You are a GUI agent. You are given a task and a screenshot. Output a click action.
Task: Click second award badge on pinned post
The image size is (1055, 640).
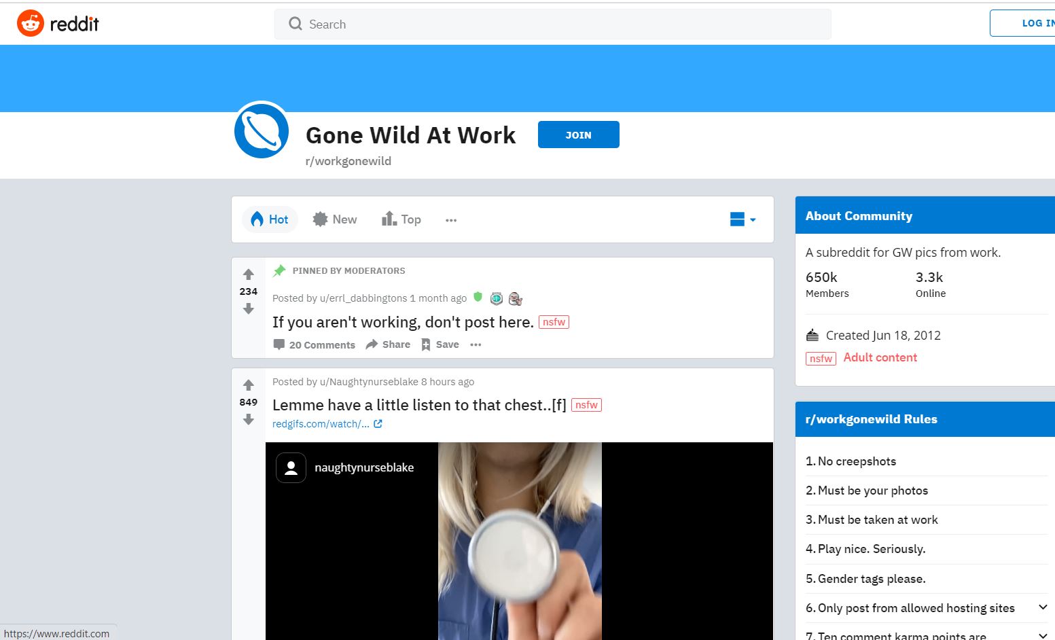(x=516, y=298)
